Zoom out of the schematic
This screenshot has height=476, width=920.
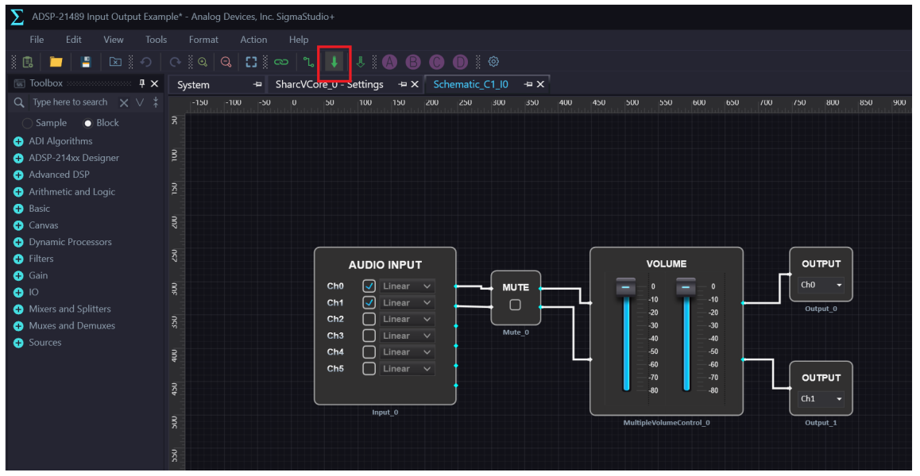coord(226,62)
